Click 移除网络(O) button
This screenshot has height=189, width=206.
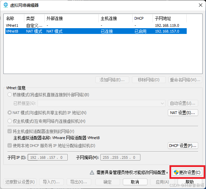149,80
